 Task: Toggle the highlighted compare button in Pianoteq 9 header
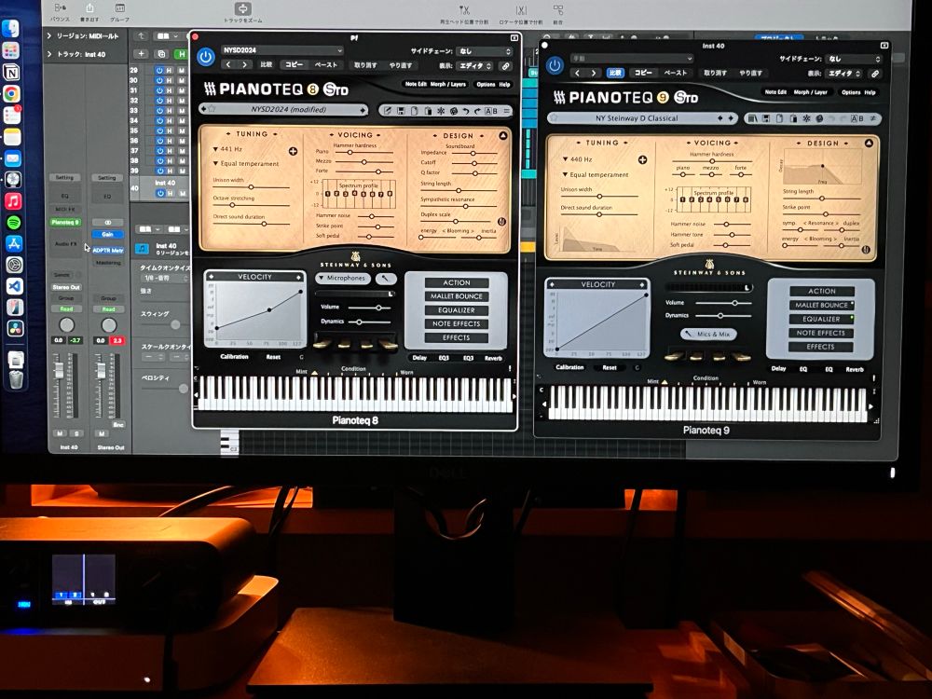coord(615,73)
